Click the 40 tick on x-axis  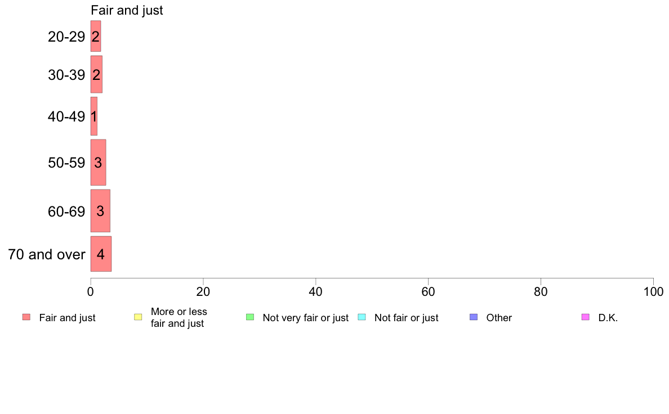[x=316, y=291]
